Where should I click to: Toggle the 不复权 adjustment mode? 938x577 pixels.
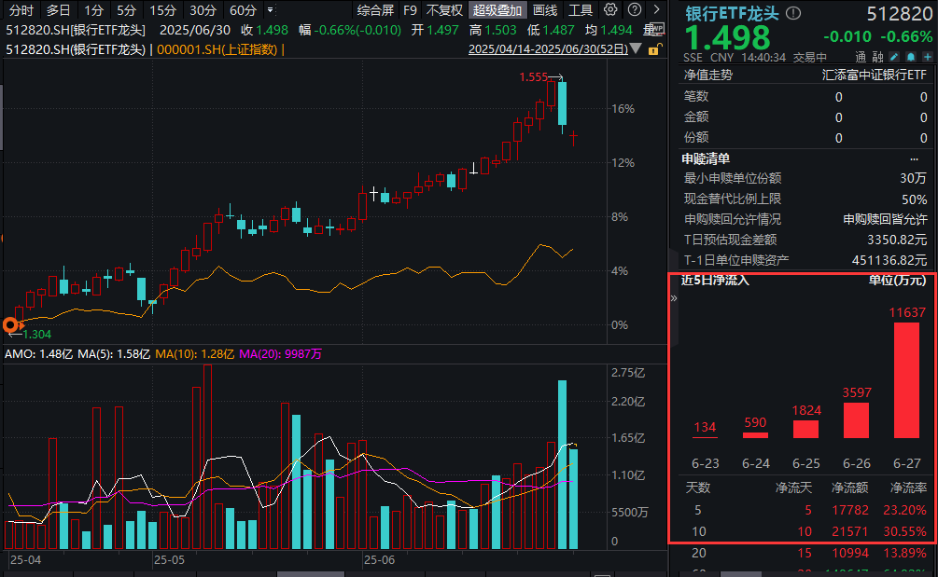pyautogui.click(x=445, y=10)
